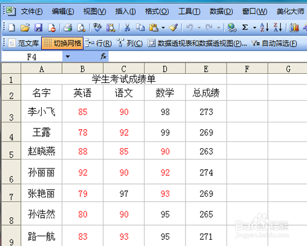Click the 范文库 template library button
The width and height of the screenshot is (307, 246).
coord(23,43)
